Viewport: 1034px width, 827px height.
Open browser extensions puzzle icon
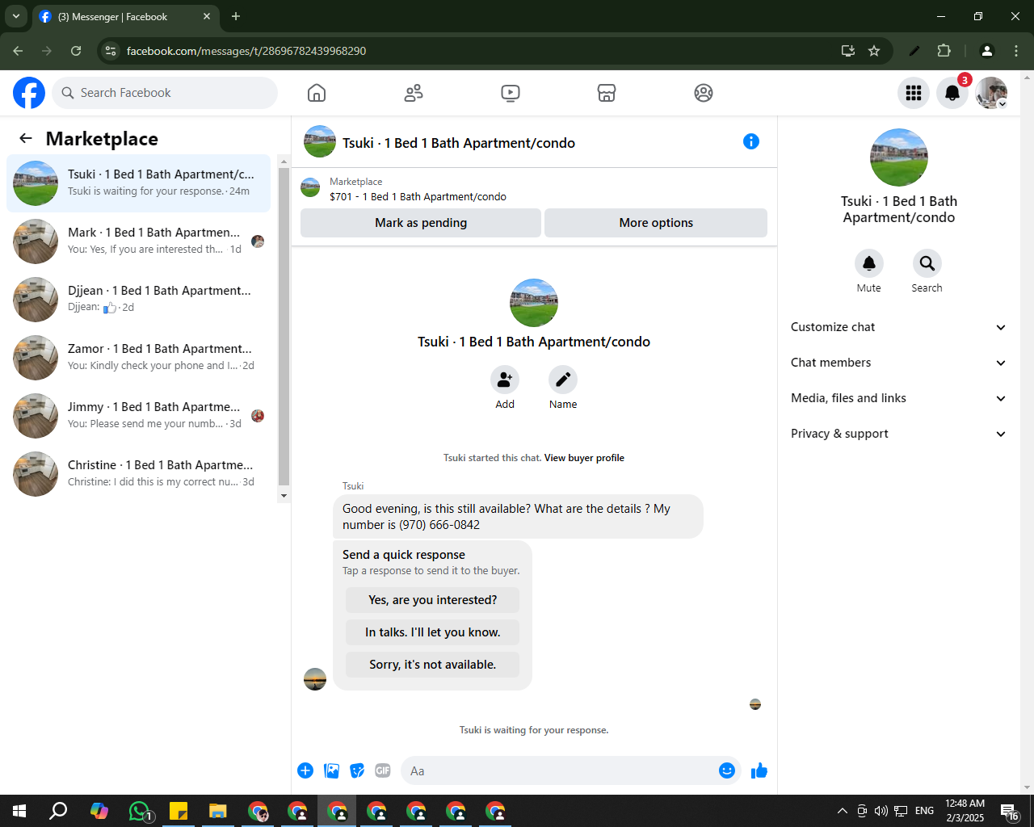pyautogui.click(x=944, y=51)
